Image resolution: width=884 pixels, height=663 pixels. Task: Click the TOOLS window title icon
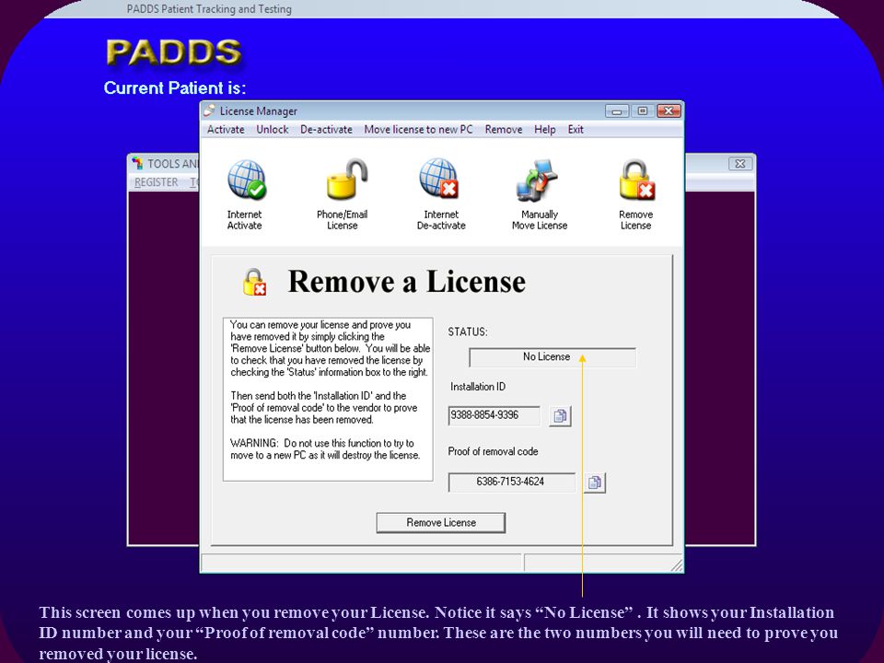point(137,164)
